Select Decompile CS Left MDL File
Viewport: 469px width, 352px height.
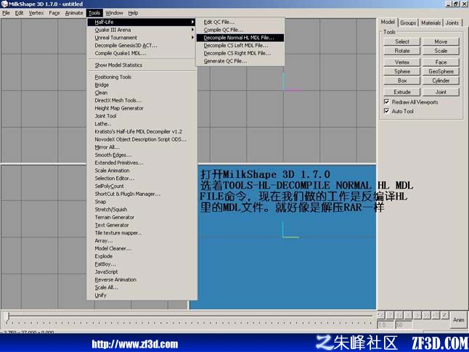coord(240,45)
